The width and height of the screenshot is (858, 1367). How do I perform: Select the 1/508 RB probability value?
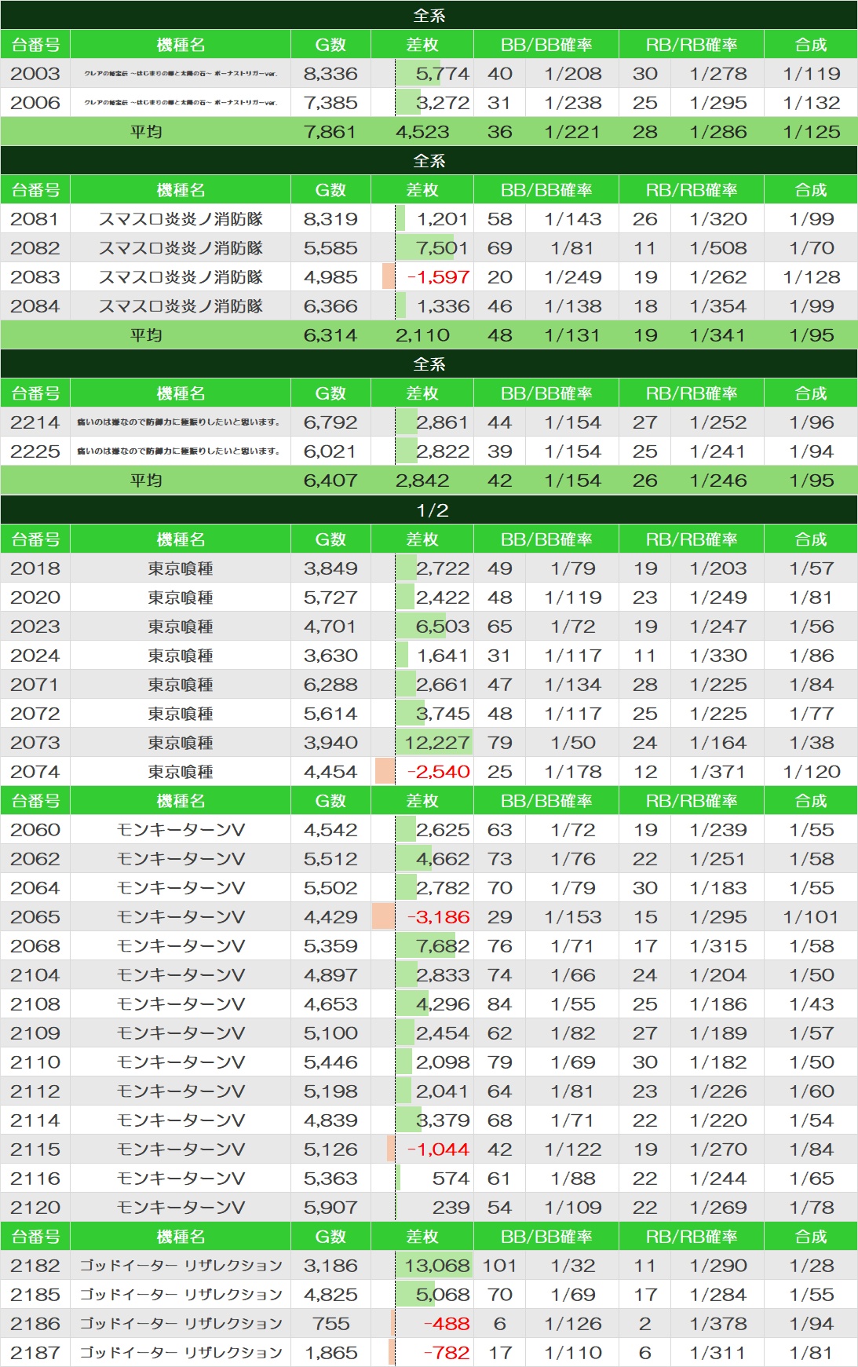click(x=718, y=248)
